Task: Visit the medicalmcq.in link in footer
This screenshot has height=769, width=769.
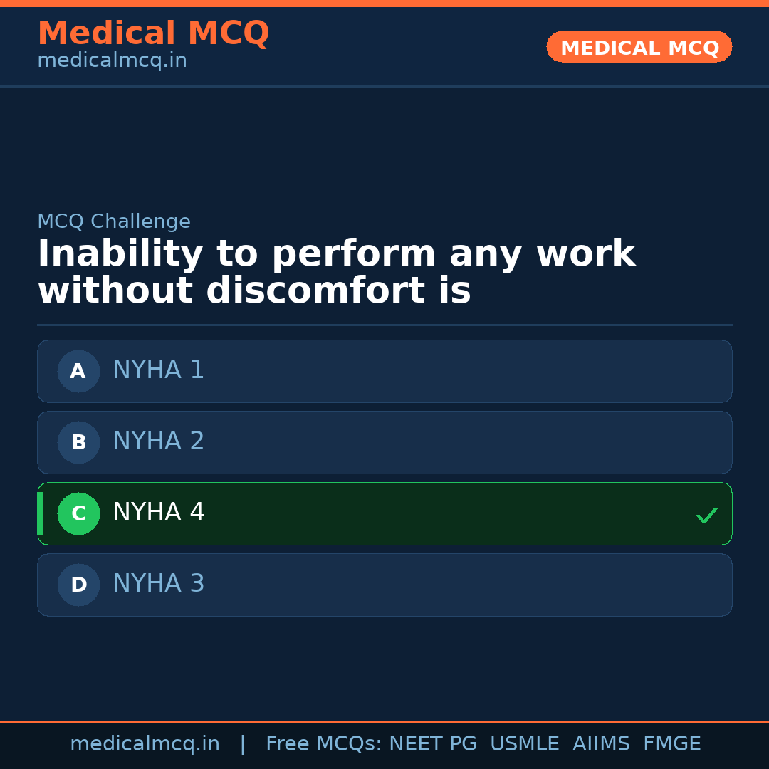Action: point(145,743)
